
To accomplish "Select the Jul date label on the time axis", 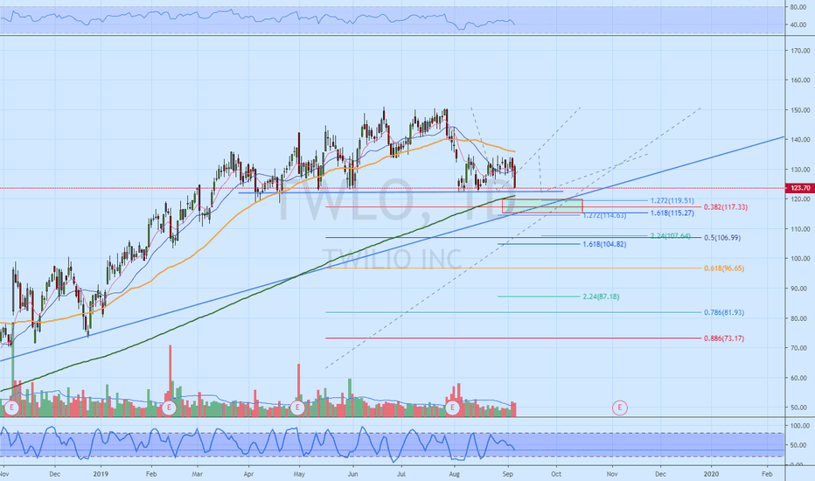I will (x=401, y=474).
